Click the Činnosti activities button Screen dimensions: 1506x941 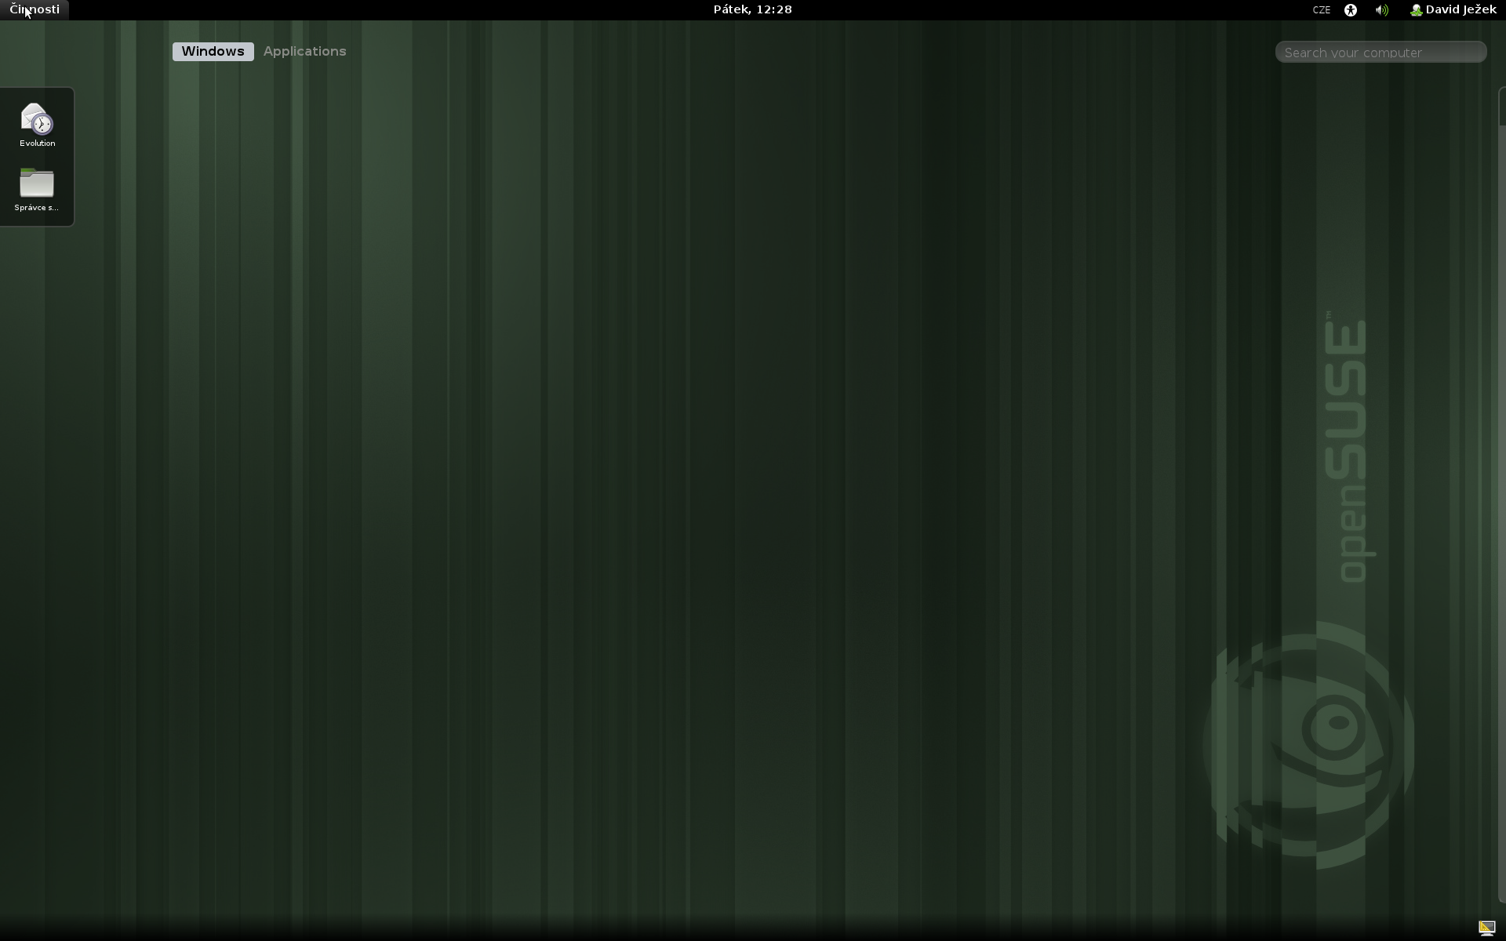click(35, 9)
